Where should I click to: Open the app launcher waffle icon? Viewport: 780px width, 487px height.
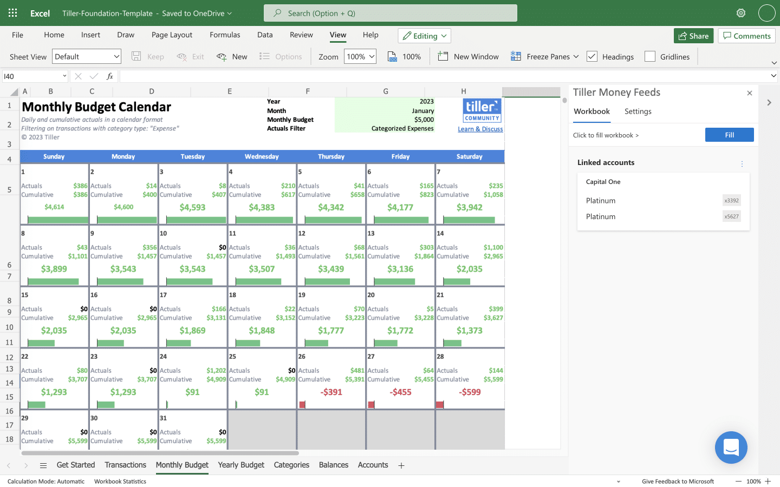[x=12, y=13]
